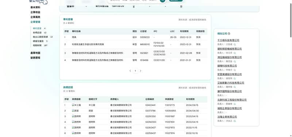Click the help icon beside 相似公司 heading

[x=229, y=34]
